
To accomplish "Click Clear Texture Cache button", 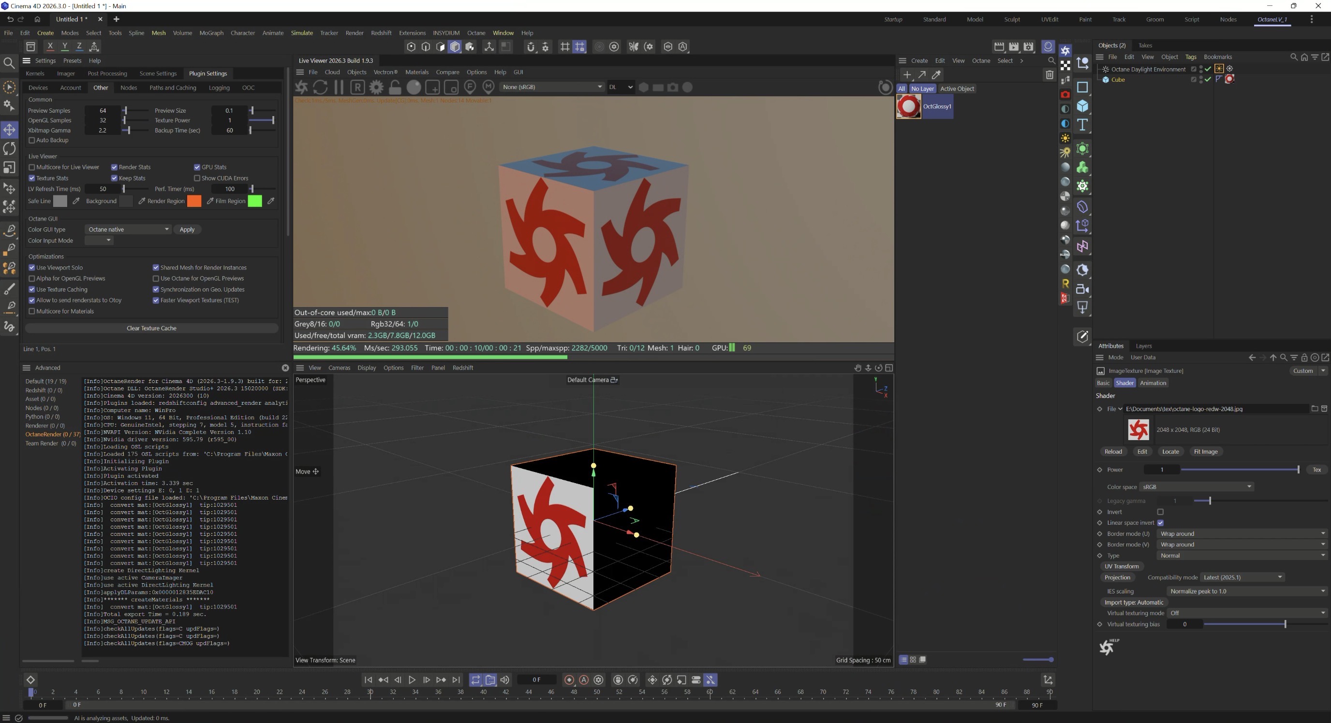I will click(151, 328).
